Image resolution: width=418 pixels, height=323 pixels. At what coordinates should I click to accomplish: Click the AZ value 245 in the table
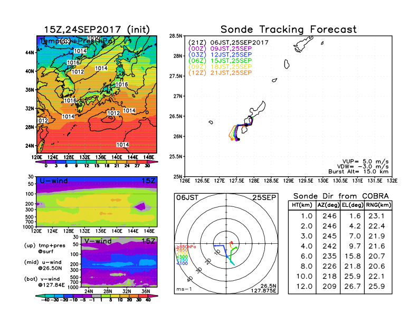pos(329,236)
